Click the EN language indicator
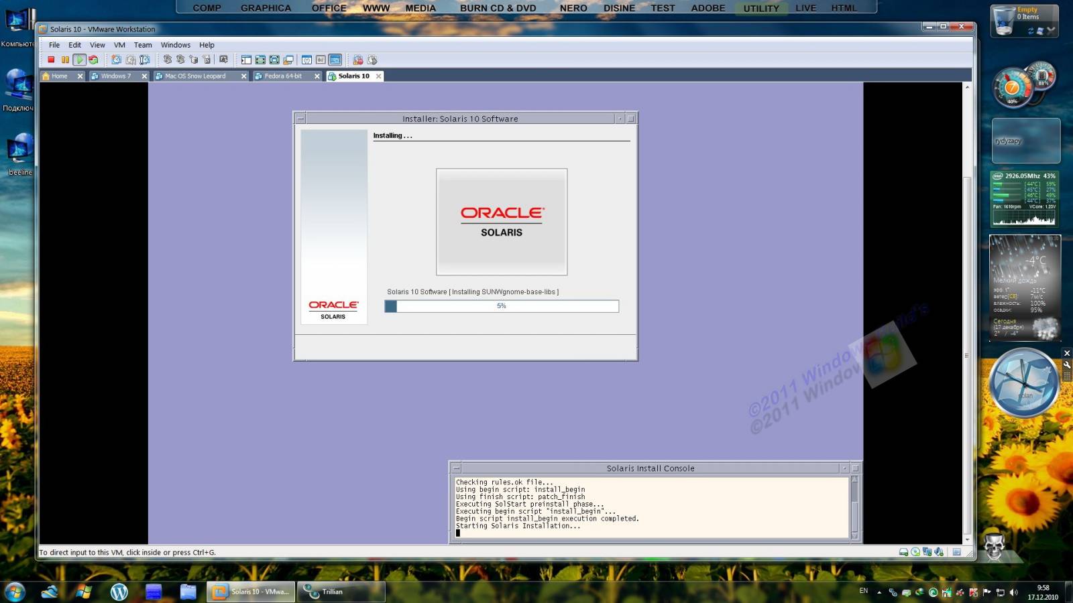Viewport: 1073px width, 603px height. [864, 591]
